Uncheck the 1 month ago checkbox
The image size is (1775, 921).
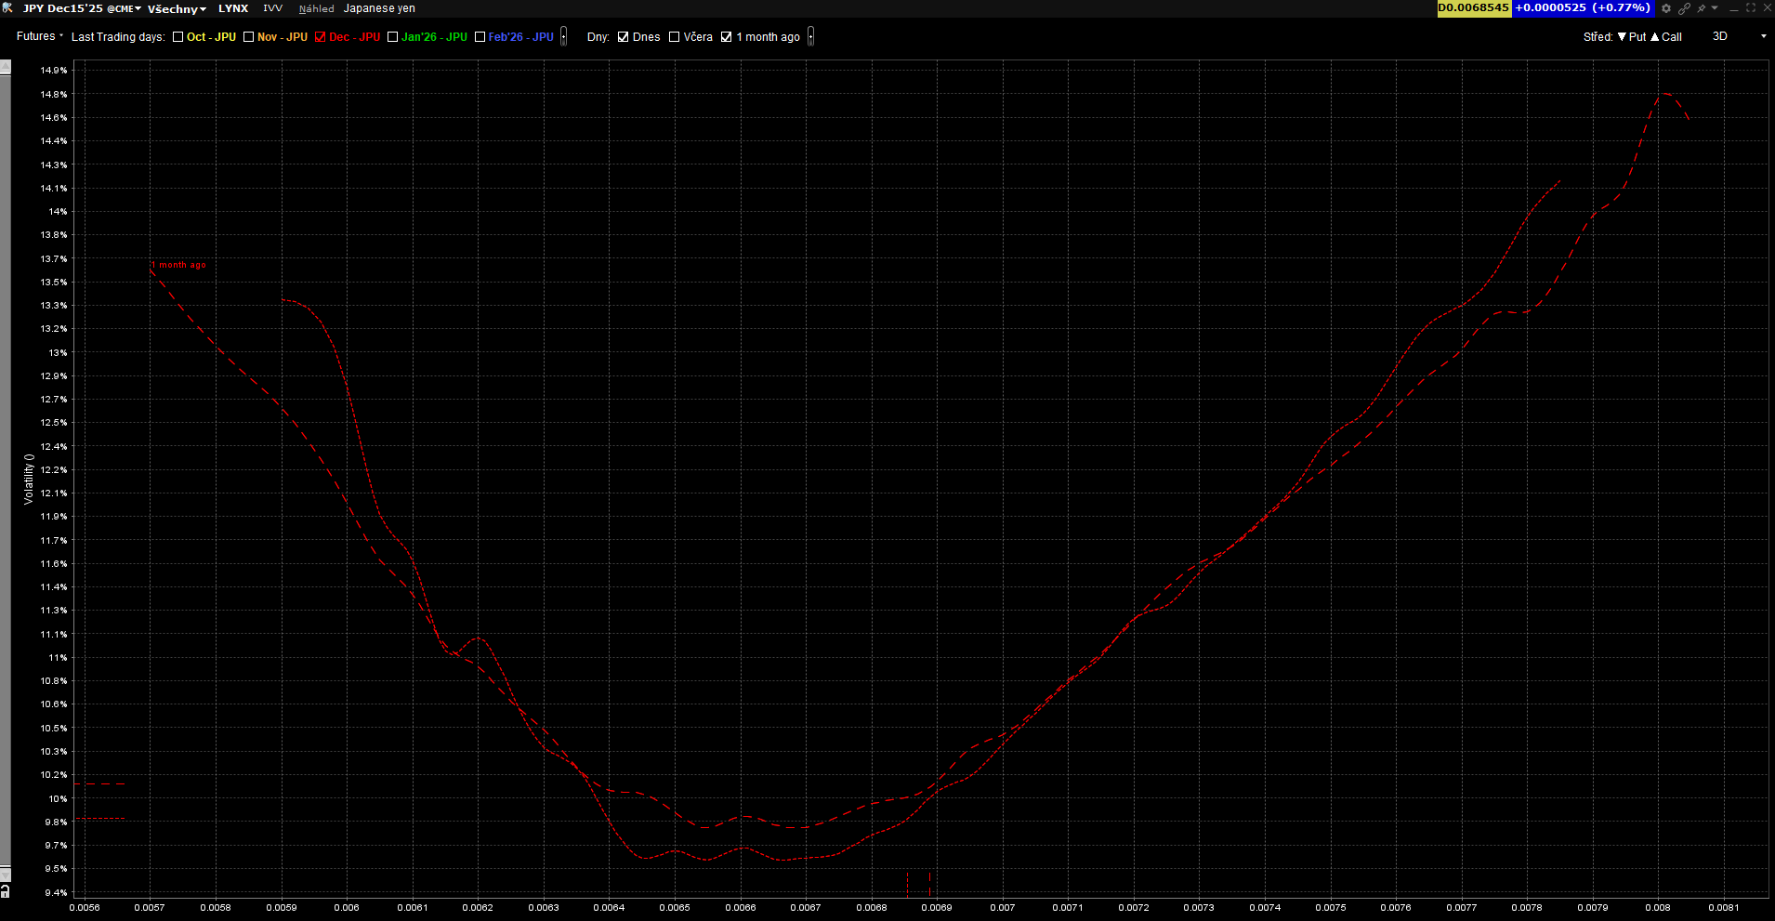727,37
